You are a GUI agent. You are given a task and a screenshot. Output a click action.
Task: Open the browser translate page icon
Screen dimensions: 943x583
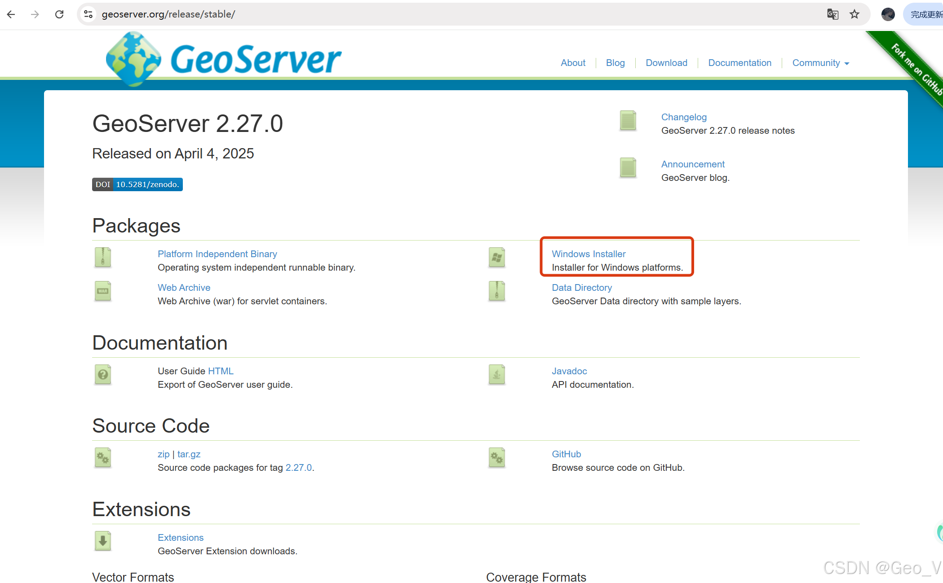(x=832, y=14)
